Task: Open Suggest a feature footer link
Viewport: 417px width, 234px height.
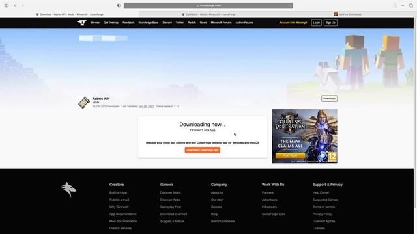Action: coord(172,221)
